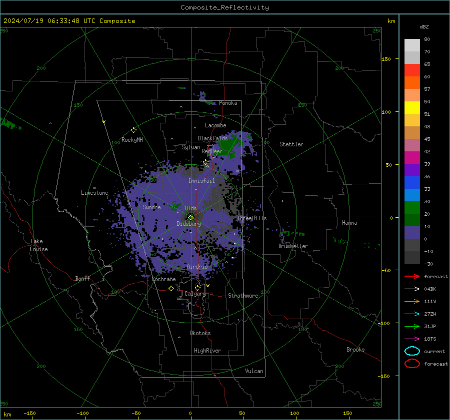Click yellow diamond marker below RedDeer label
The width and height of the screenshot is (450, 420).
click(x=205, y=162)
